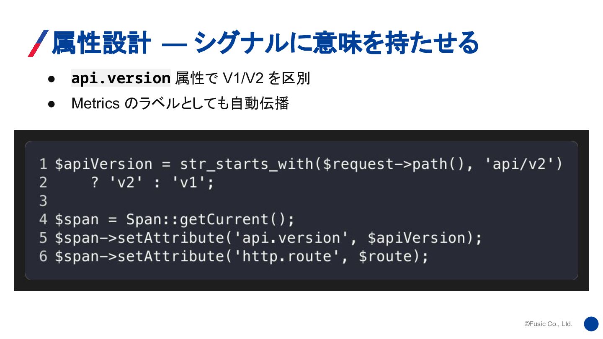This screenshot has width=603, height=339.
Task: Click the ©Fusic Co., Ltd. footer text
Action: point(548,324)
